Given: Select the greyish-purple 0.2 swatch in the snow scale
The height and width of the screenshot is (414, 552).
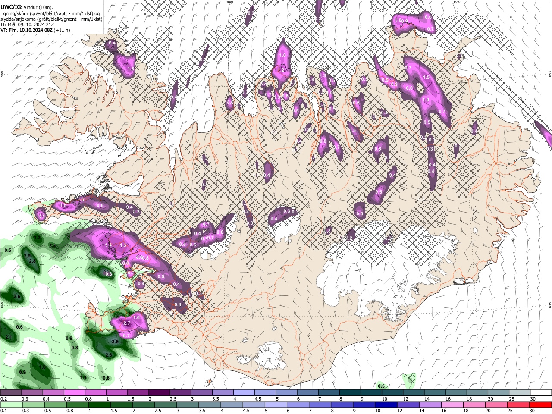Looking at the screenshot, I should tap(11, 393).
